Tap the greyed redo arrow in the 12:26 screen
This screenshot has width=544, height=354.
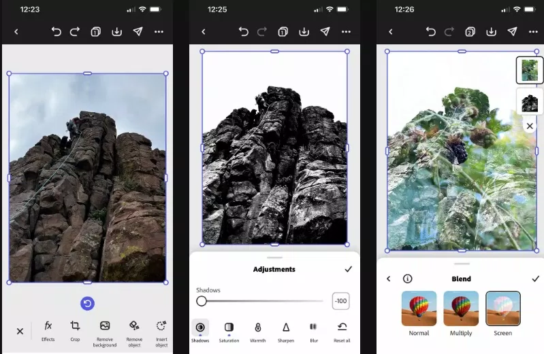coord(449,32)
